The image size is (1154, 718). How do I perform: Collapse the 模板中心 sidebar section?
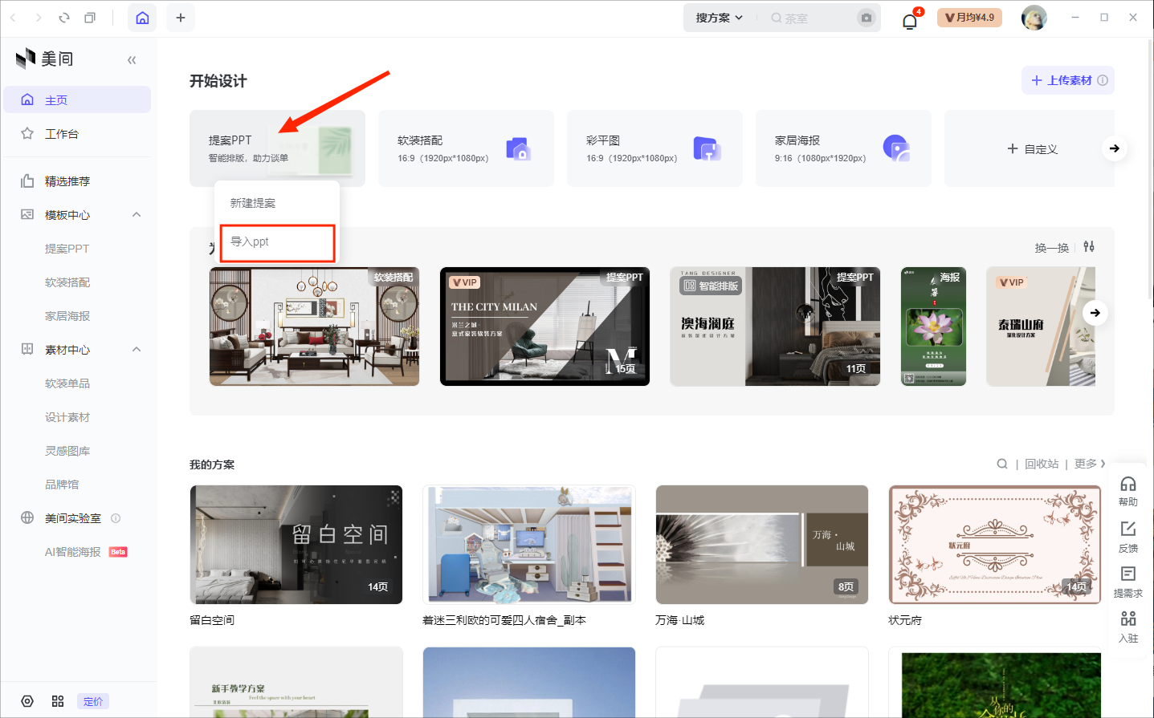pos(137,214)
